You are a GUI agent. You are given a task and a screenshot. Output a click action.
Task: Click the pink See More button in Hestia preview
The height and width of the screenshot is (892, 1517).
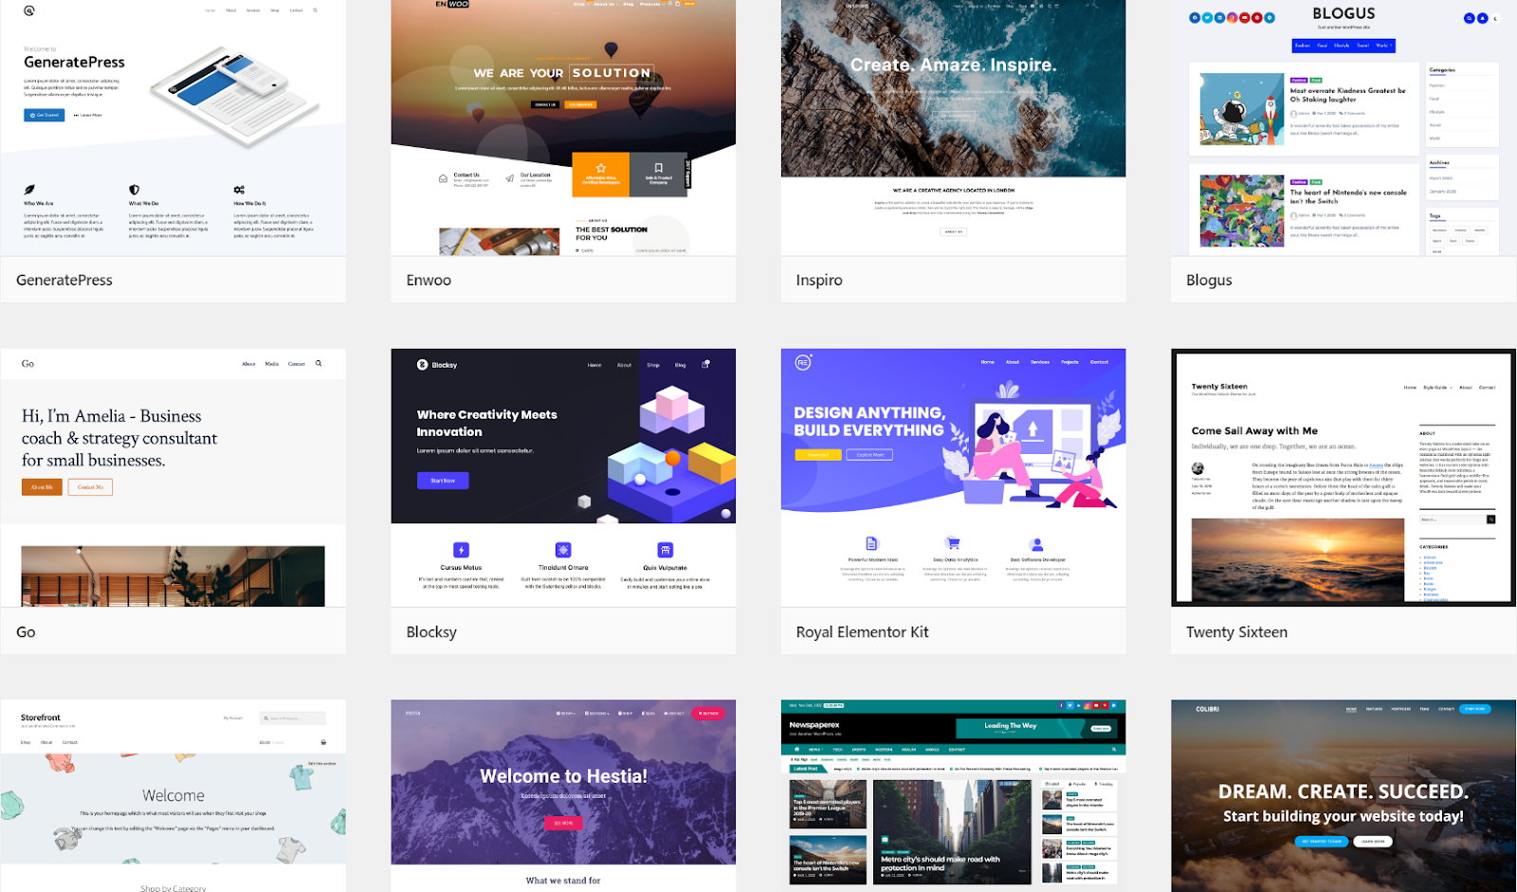563,823
